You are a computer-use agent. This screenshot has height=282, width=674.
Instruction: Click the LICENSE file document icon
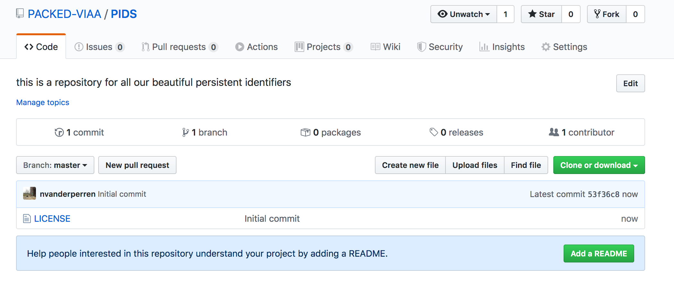coord(27,219)
